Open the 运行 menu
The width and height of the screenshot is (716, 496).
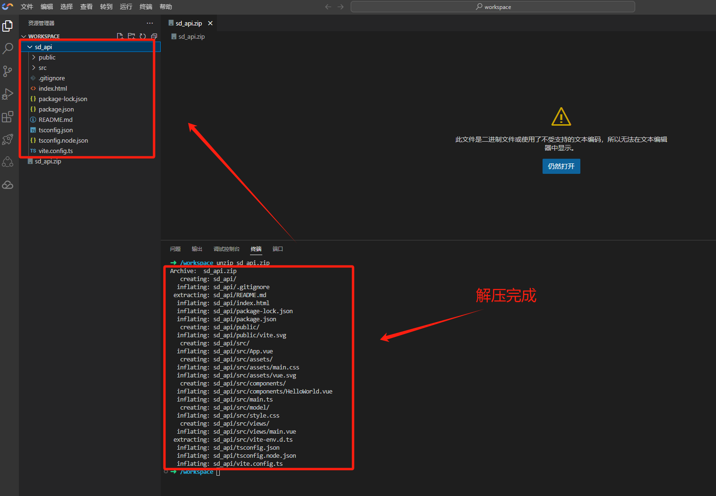126,7
